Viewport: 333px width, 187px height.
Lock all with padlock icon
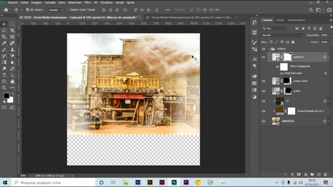tap(293, 42)
